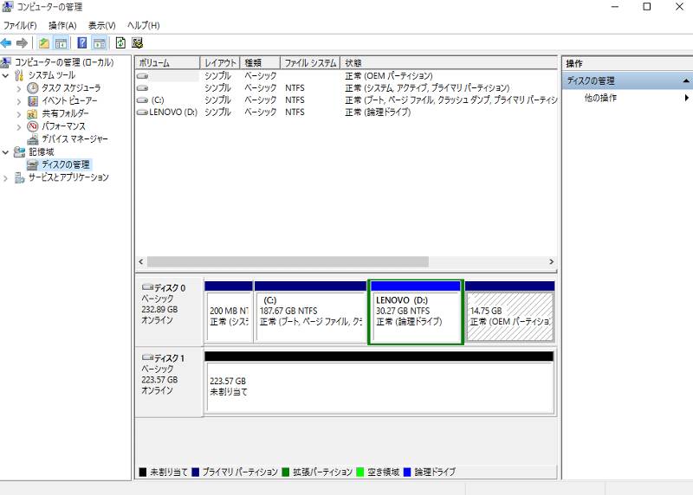Viewport: 693px width, 495px height.
Task: Click the 論理ドライブ blue legend swatch
Action: click(x=407, y=472)
